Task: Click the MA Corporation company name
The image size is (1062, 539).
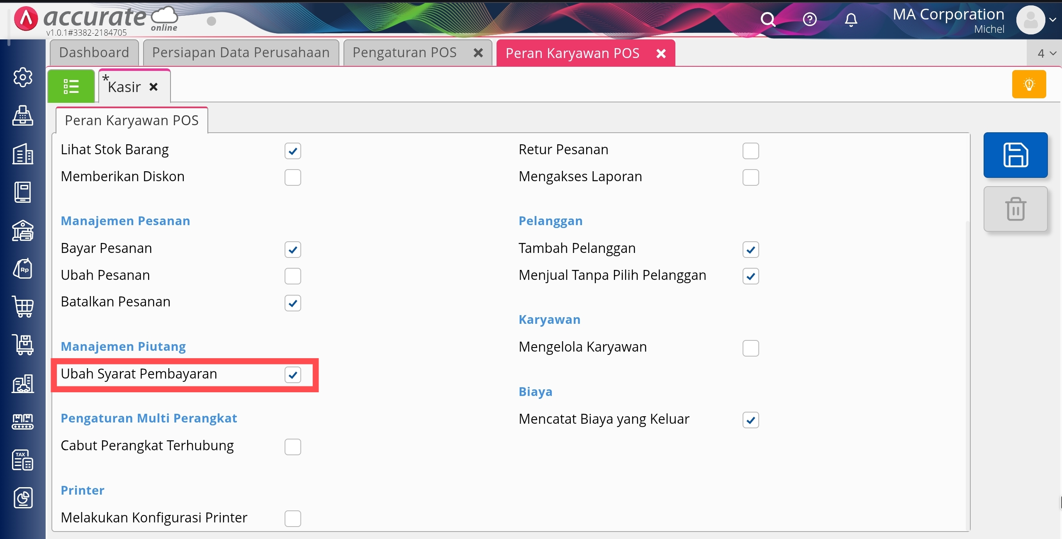Action: click(x=948, y=15)
